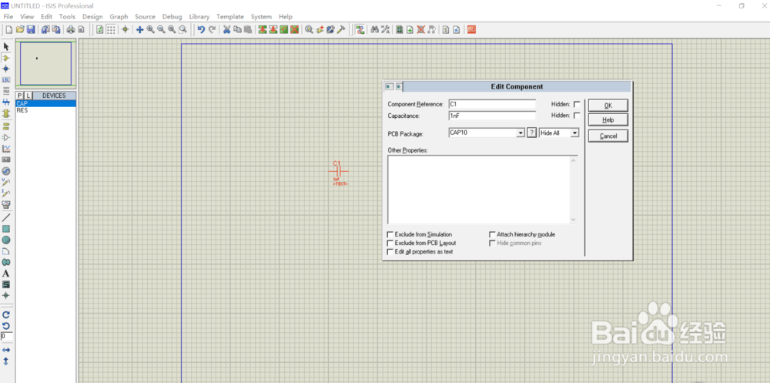Screen dimensions: 770x383
Task: Rotate anti-clockwise using the rotation icon
Action: click(x=6, y=326)
